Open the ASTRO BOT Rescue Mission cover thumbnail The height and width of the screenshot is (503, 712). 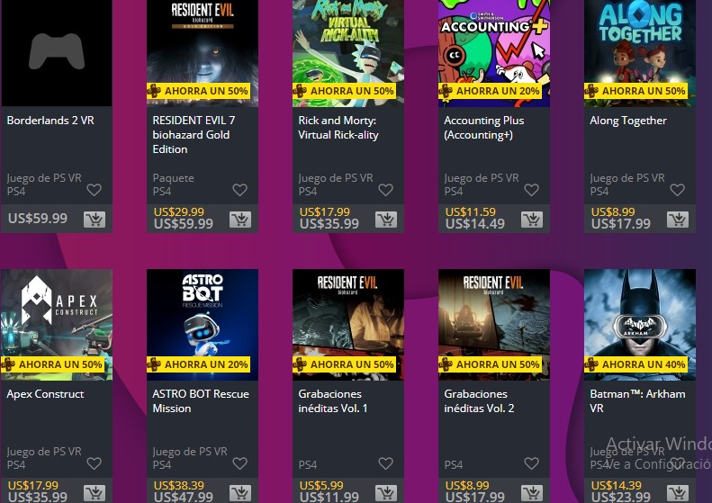(203, 325)
